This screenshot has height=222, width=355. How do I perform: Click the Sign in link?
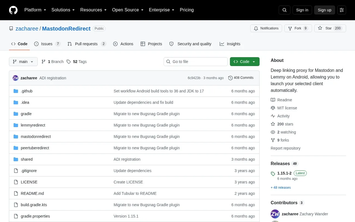pos(302,10)
